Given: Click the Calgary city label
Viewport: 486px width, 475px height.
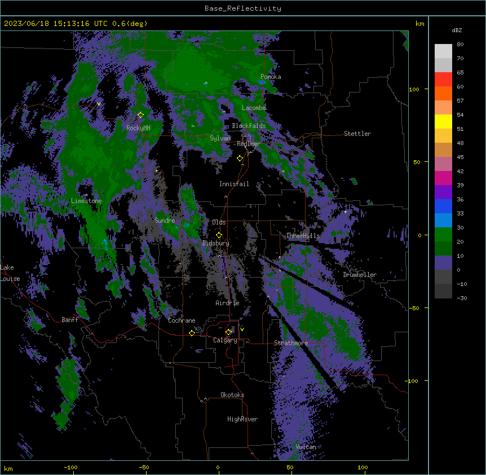Looking at the screenshot, I should coord(225,340).
